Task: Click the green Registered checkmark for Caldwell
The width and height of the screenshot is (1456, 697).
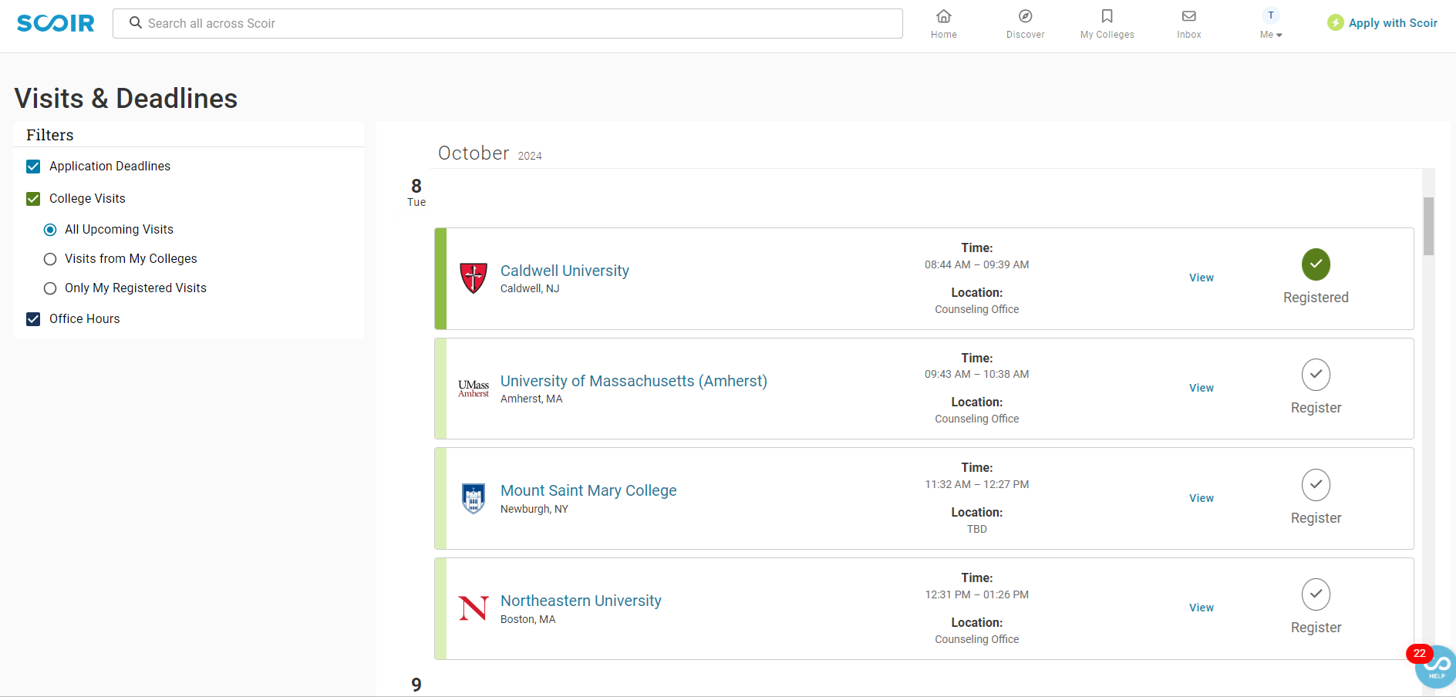Action: (x=1316, y=264)
